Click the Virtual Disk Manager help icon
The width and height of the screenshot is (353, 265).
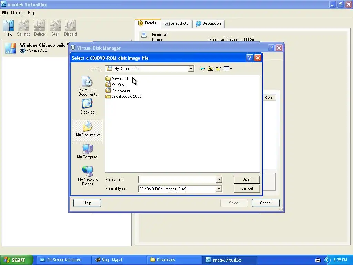(x=271, y=48)
